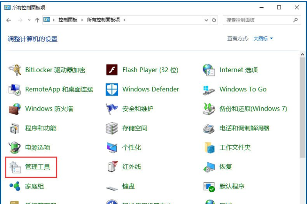Open the 管理工具 text link

[x=38, y=167]
